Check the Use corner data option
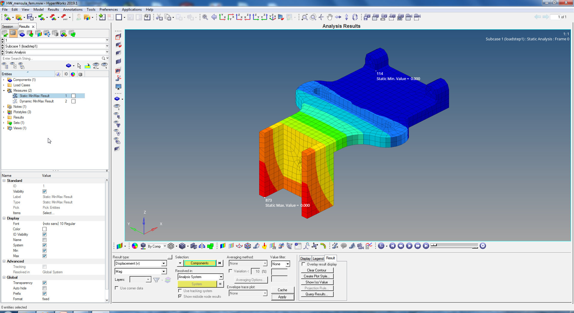574x313 pixels. pyautogui.click(x=117, y=288)
